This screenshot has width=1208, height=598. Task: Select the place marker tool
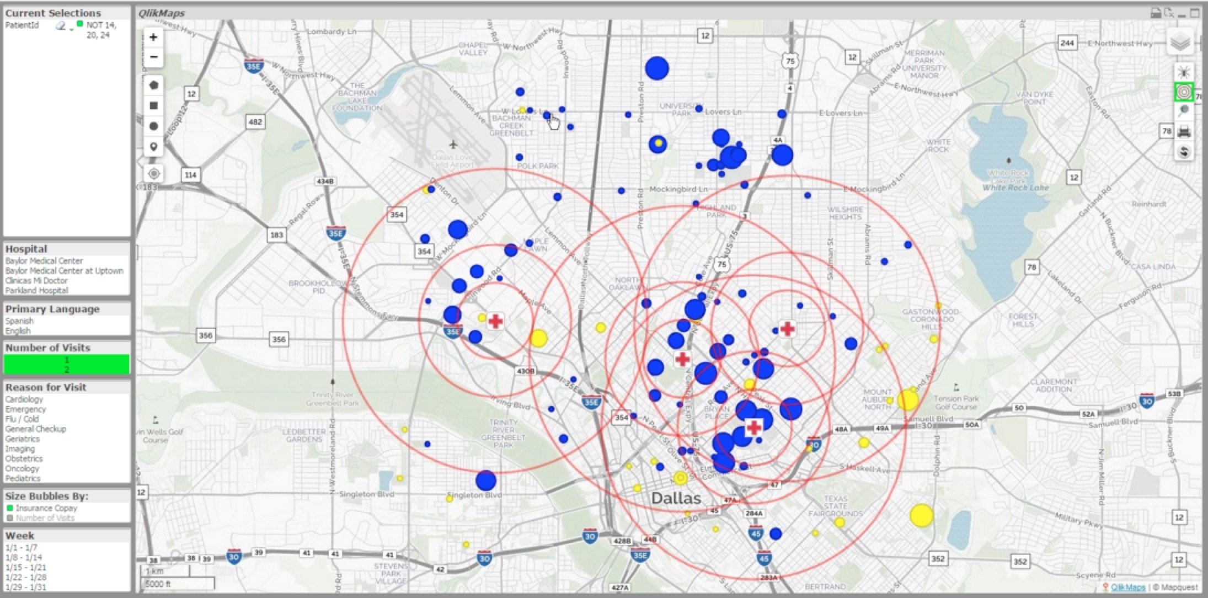tap(154, 147)
